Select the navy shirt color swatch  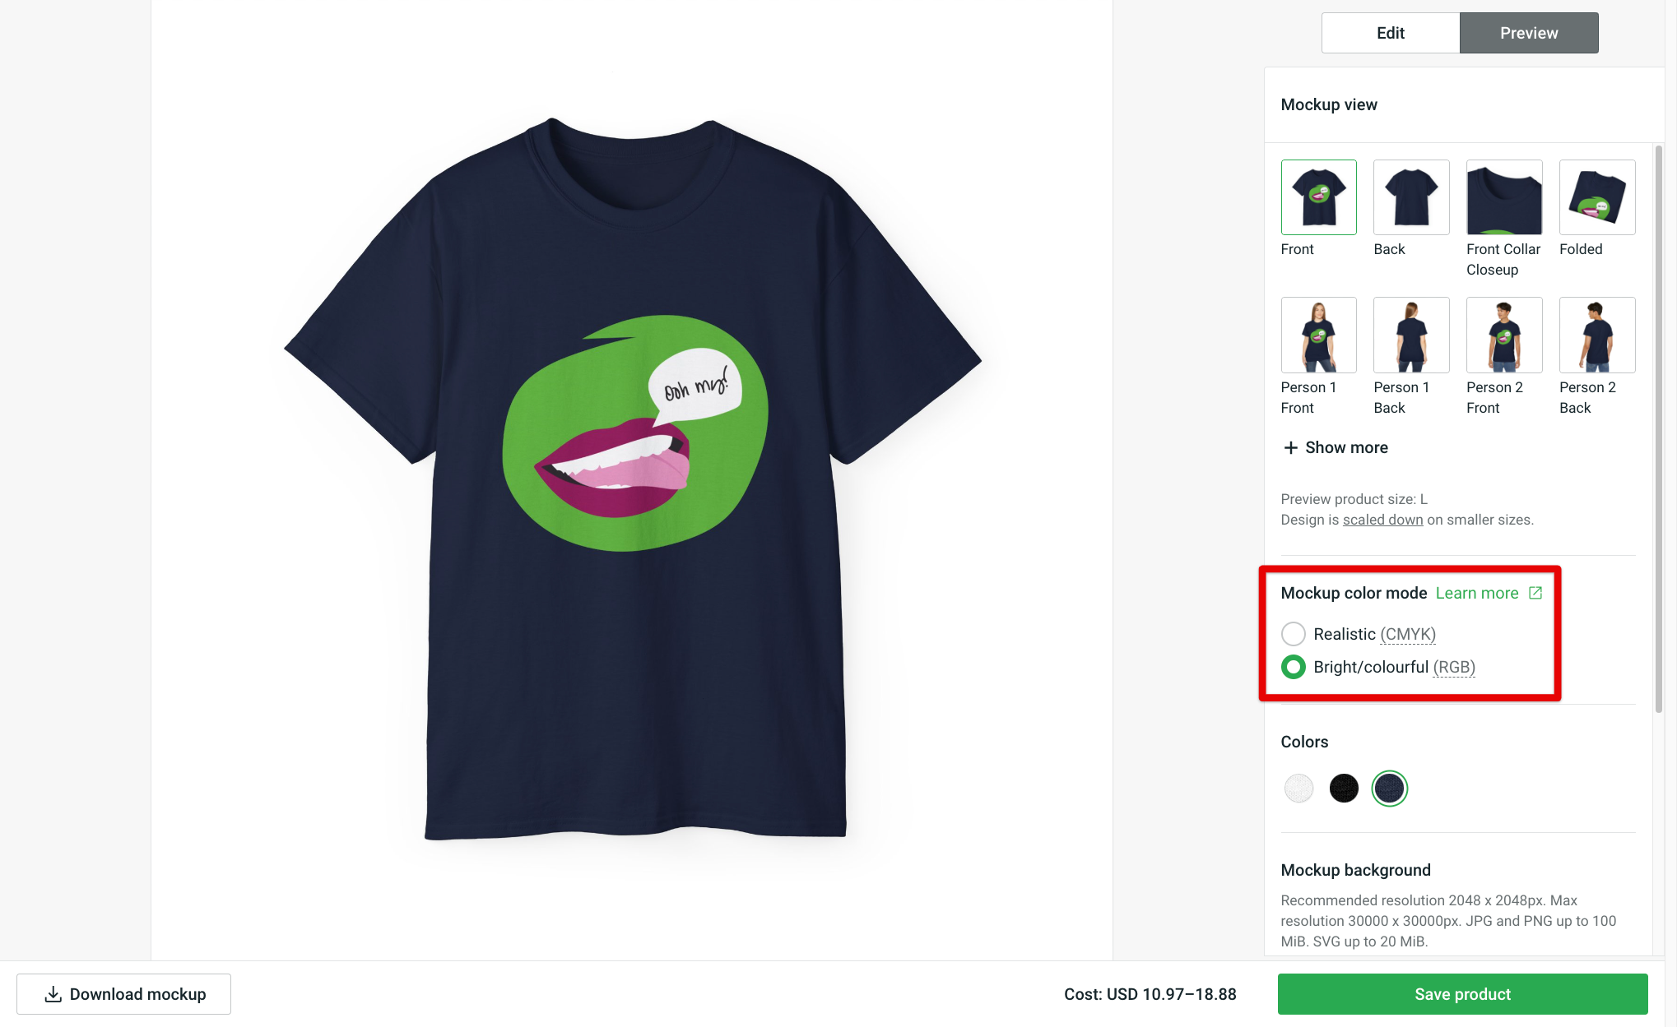[1389, 788]
